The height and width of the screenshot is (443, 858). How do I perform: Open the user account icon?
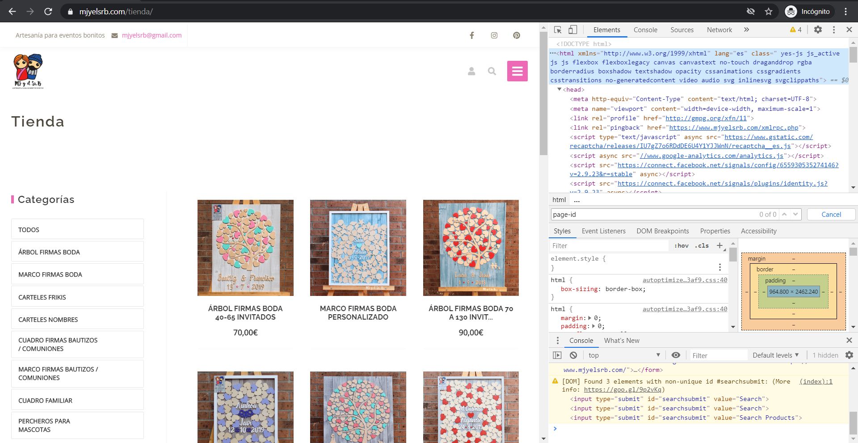pos(471,71)
